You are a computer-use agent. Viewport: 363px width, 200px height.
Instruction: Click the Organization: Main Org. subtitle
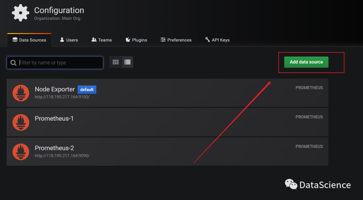pos(58,18)
